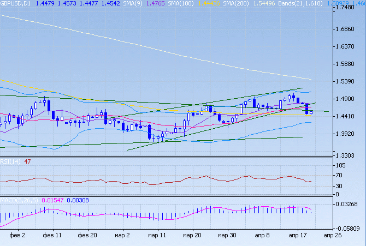
Task: Open the RSI(14) indicator label
Action: [x=10, y=161]
